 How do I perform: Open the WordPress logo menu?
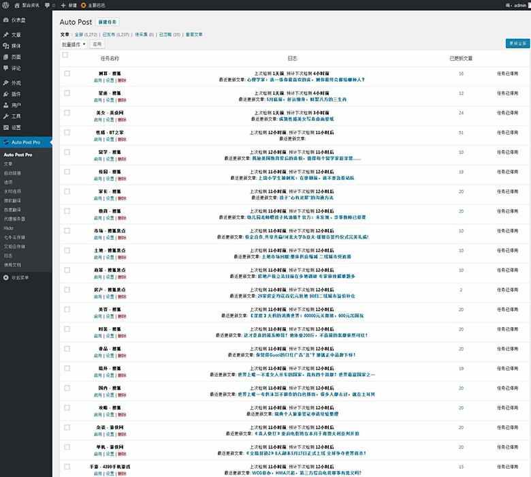coord(5,5)
